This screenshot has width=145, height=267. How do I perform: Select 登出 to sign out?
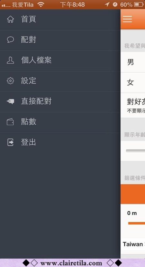click(28, 142)
